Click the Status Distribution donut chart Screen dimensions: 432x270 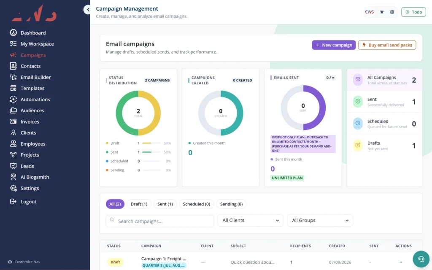coord(138,113)
